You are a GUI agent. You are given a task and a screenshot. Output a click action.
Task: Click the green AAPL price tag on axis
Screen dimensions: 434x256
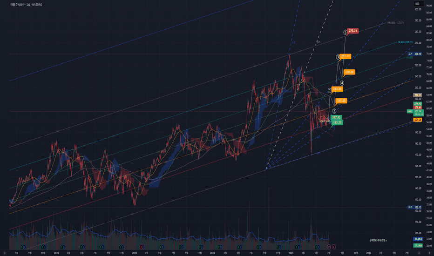click(410, 111)
